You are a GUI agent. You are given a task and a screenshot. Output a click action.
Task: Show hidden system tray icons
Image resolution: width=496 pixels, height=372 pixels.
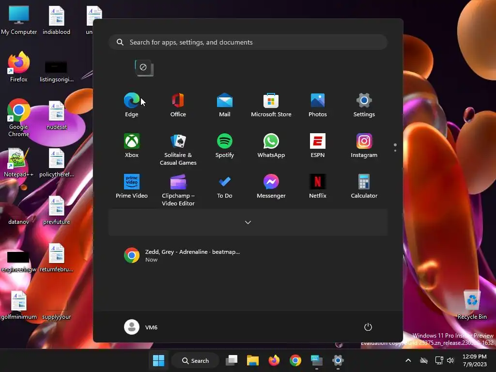coord(408,360)
